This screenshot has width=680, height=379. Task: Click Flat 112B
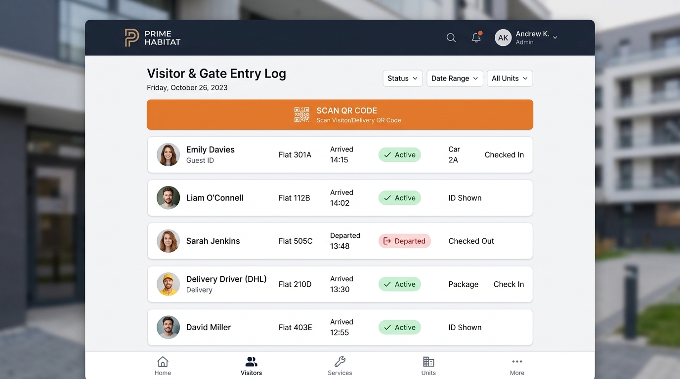click(x=294, y=198)
